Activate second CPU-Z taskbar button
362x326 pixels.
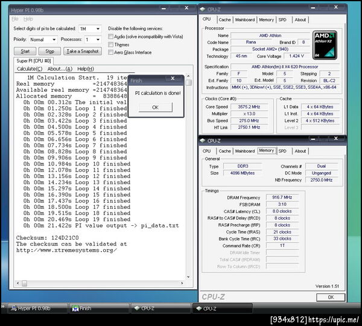tap(223, 308)
